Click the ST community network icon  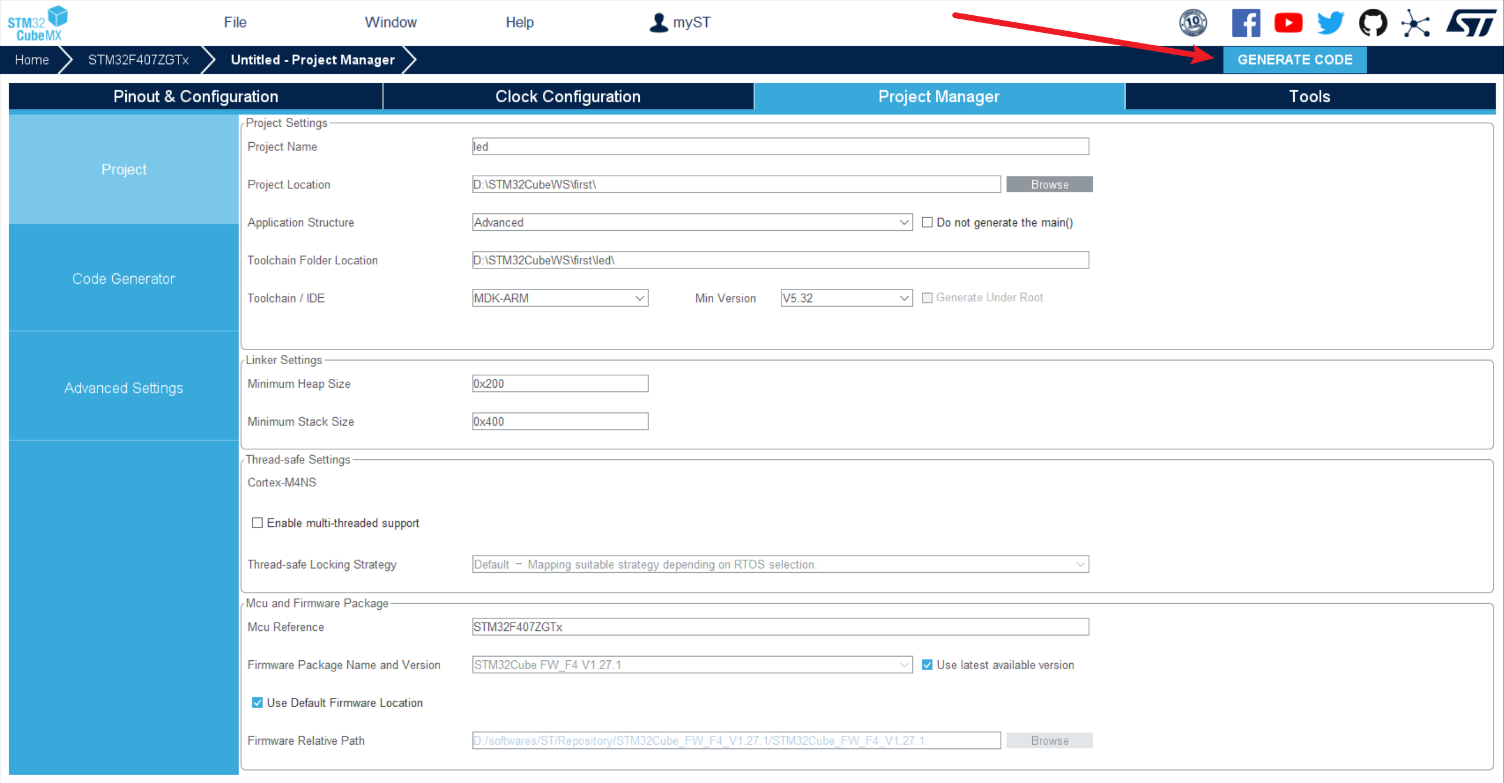[x=1415, y=23]
